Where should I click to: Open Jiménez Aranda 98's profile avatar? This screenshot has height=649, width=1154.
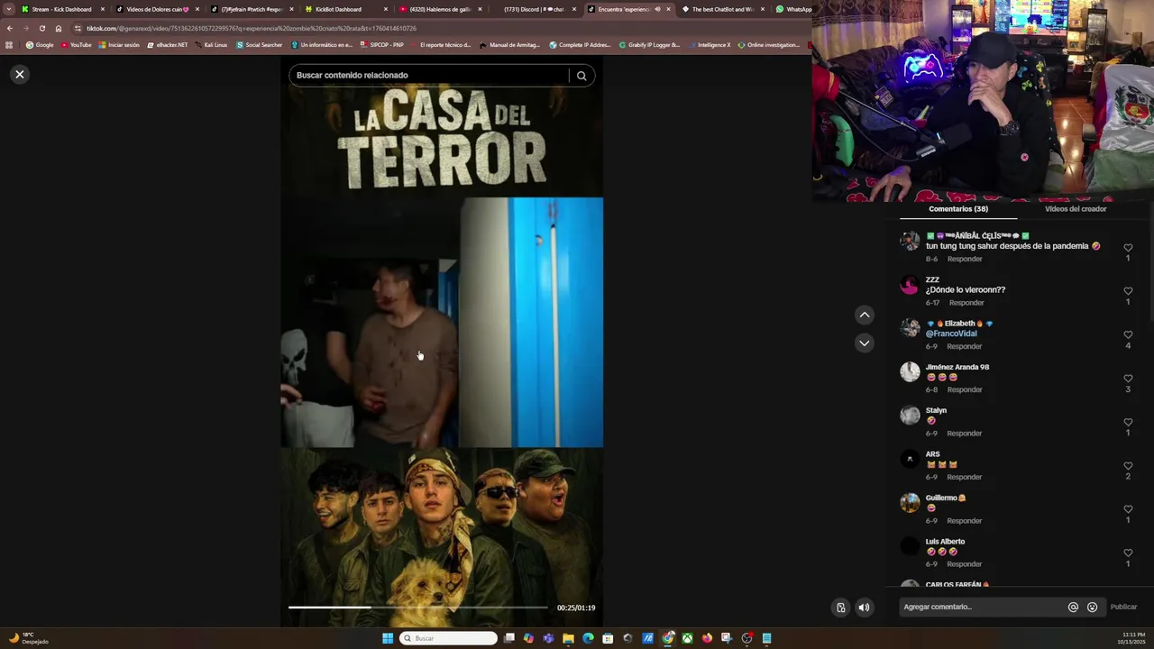(x=910, y=372)
